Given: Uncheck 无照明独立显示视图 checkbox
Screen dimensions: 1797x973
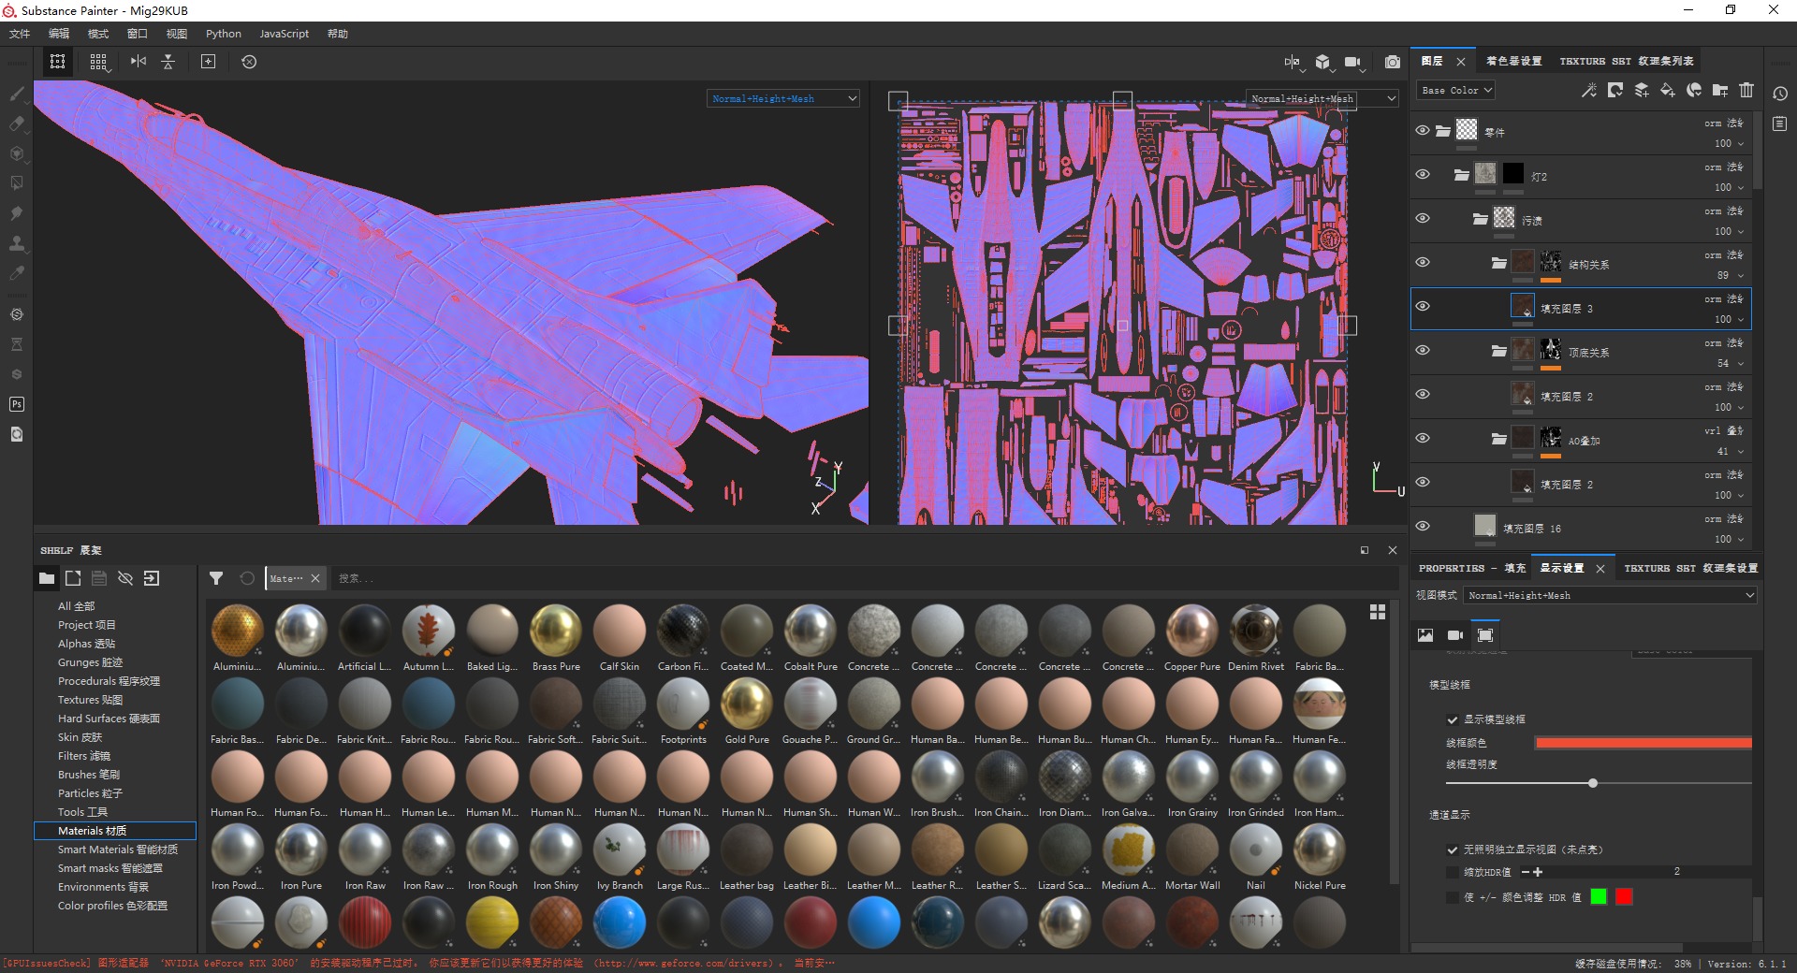Looking at the screenshot, I should tap(1453, 850).
